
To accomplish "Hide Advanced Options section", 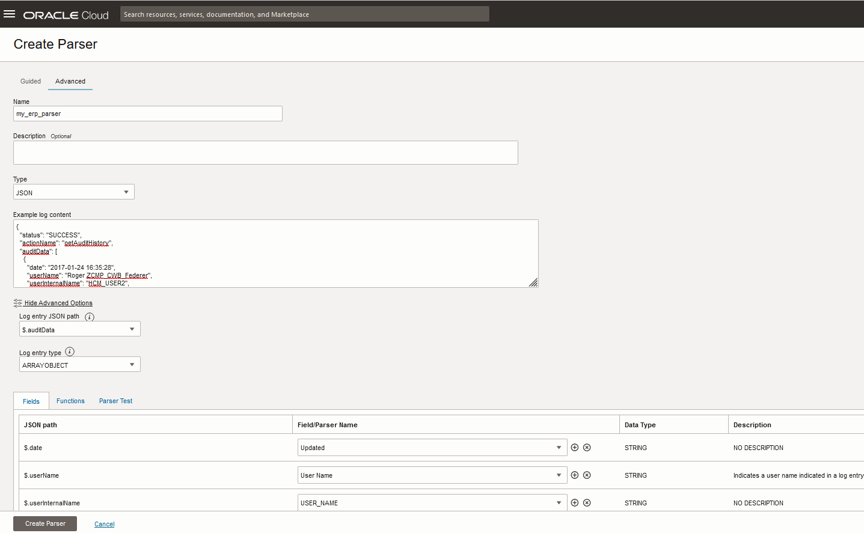I will click(x=58, y=303).
